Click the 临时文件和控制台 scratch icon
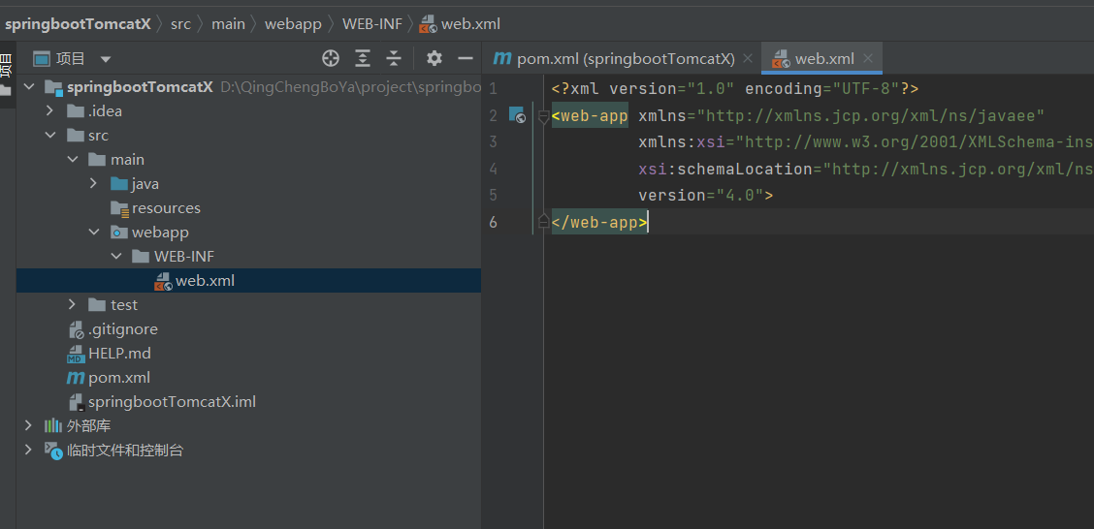 [x=53, y=451]
